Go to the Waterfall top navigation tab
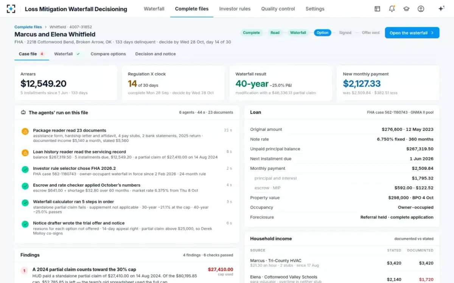Screen dimensions: 454x283 tap(154, 9)
